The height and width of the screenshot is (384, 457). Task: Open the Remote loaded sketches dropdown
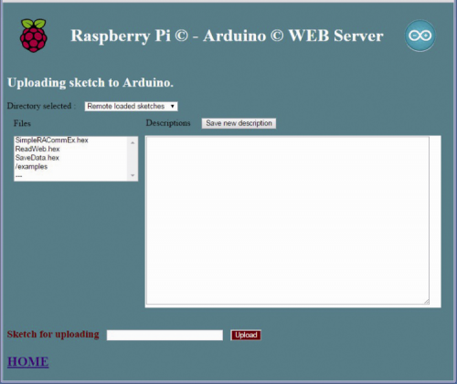point(131,106)
